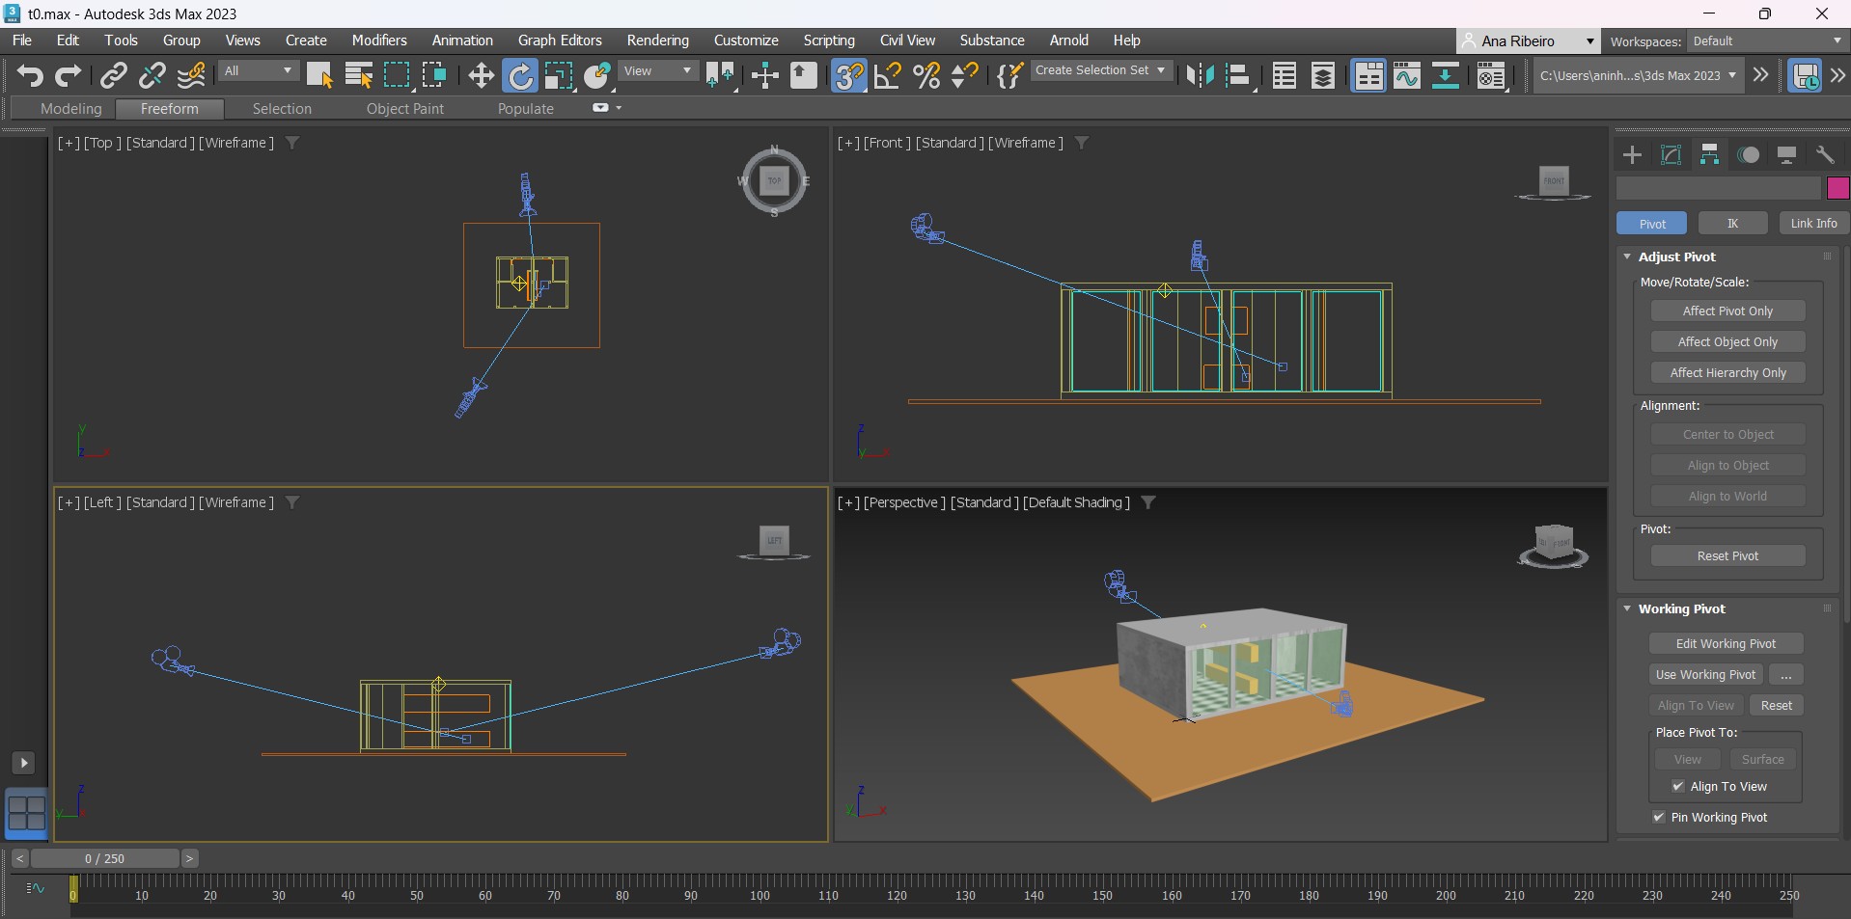Switch to the Freeform ribbon tab
The image size is (1851, 919).
(169, 109)
